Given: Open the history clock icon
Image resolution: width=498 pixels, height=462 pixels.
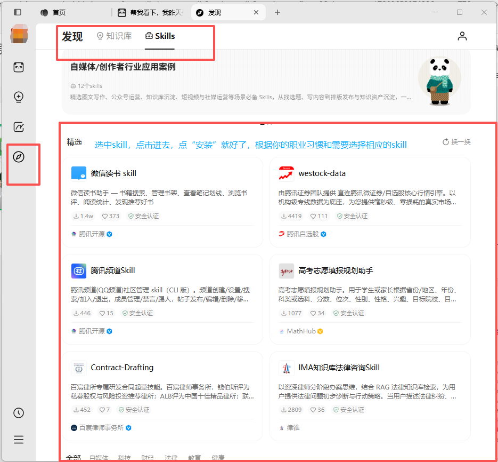Looking at the screenshot, I should 19,413.
